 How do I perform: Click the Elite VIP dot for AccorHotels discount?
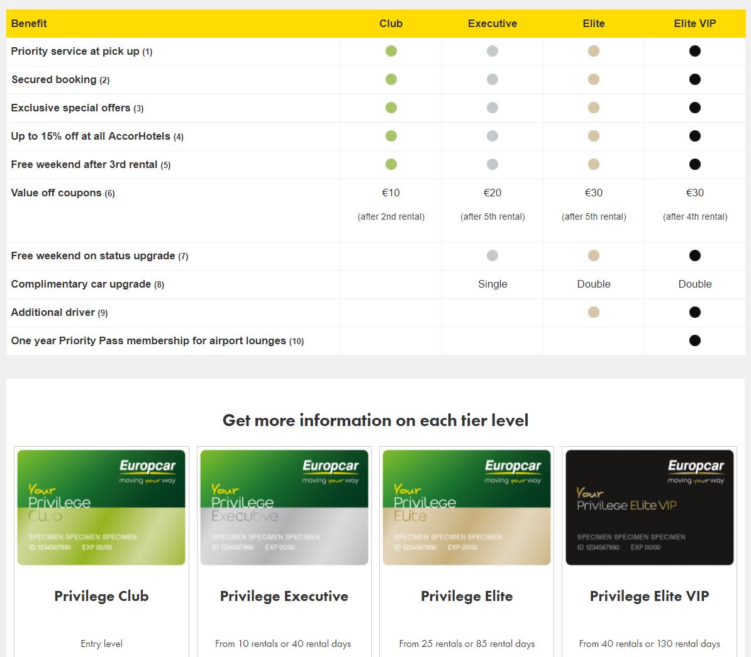[695, 136]
